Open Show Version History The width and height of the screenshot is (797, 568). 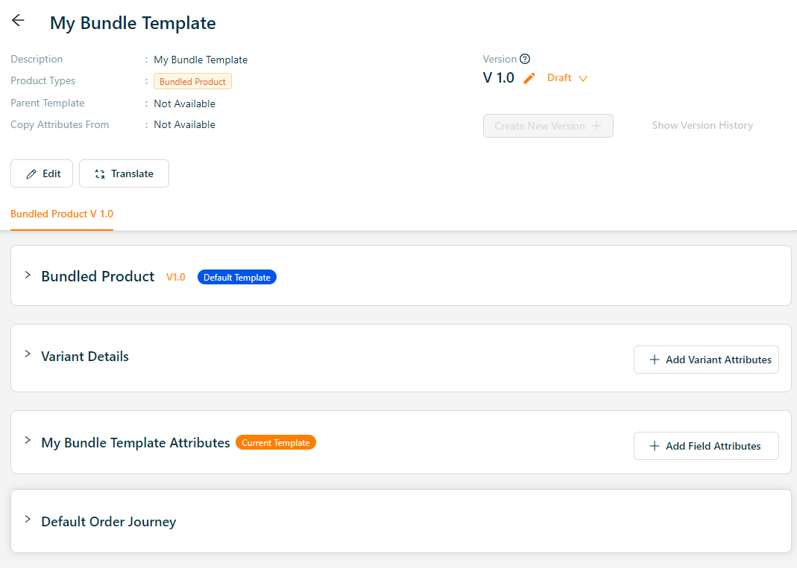pyautogui.click(x=702, y=126)
